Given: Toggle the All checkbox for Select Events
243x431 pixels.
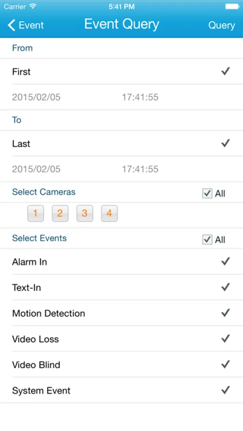Looking at the screenshot, I should point(207,239).
